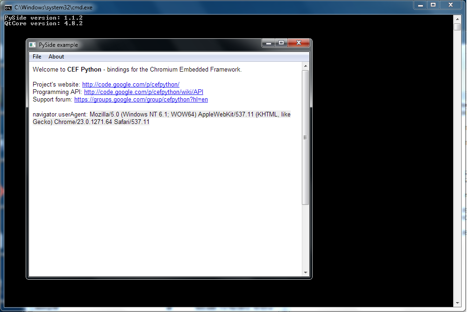Maximize the PySide example window
This screenshot has height=312, width=471.
point(281,43)
